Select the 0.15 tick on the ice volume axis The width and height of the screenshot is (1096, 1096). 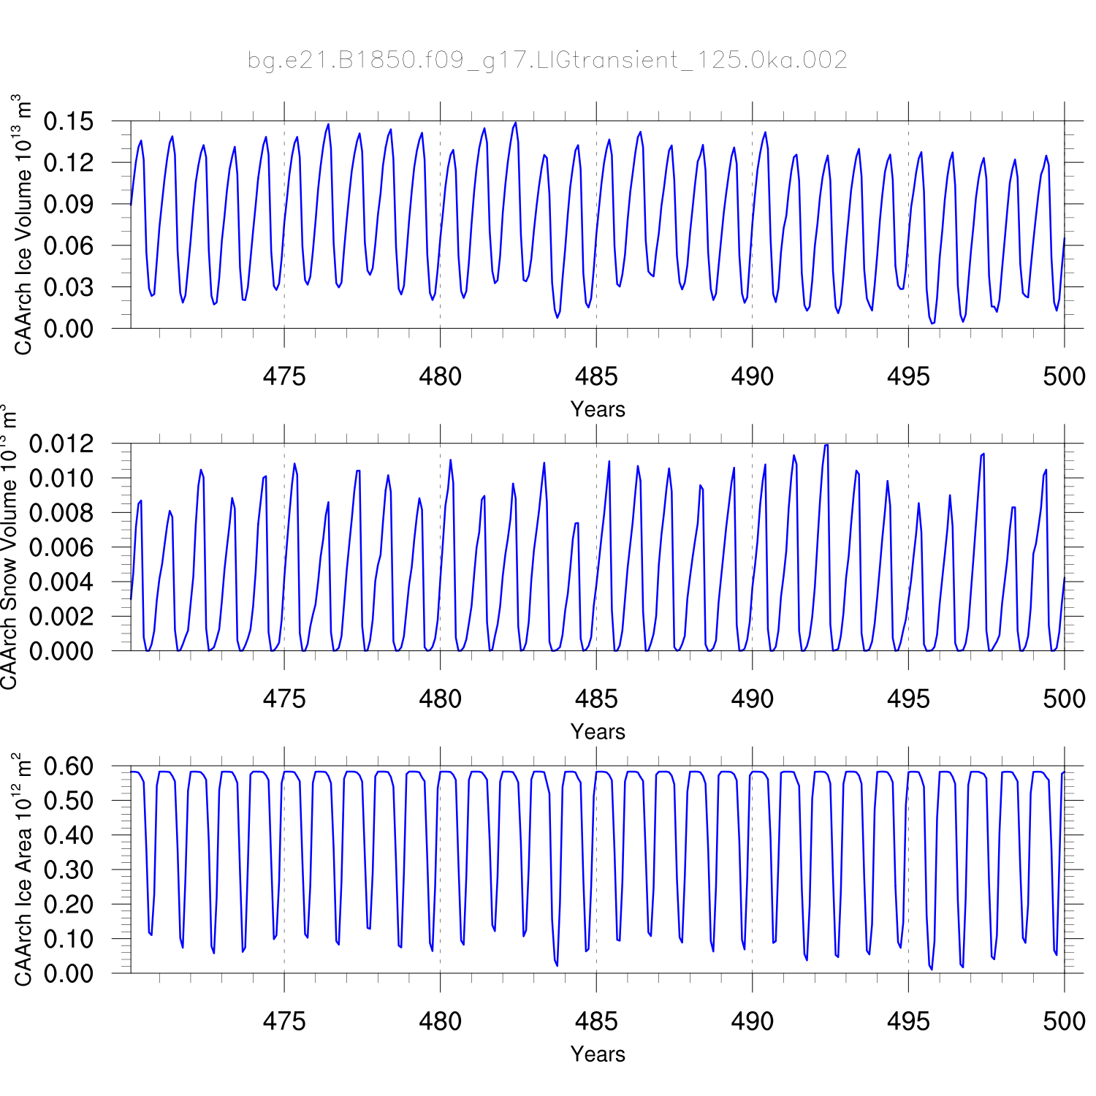pyautogui.click(x=69, y=121)
